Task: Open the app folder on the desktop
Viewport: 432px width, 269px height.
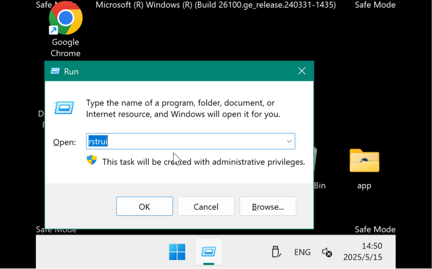Action: 364,160
